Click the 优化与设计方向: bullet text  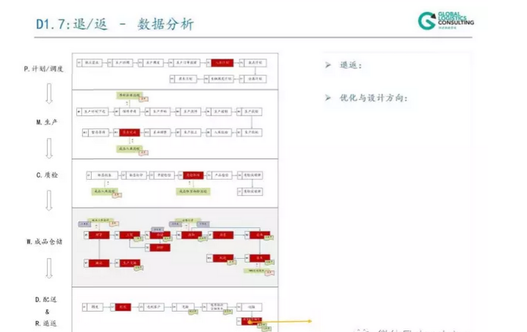point(373,98)
